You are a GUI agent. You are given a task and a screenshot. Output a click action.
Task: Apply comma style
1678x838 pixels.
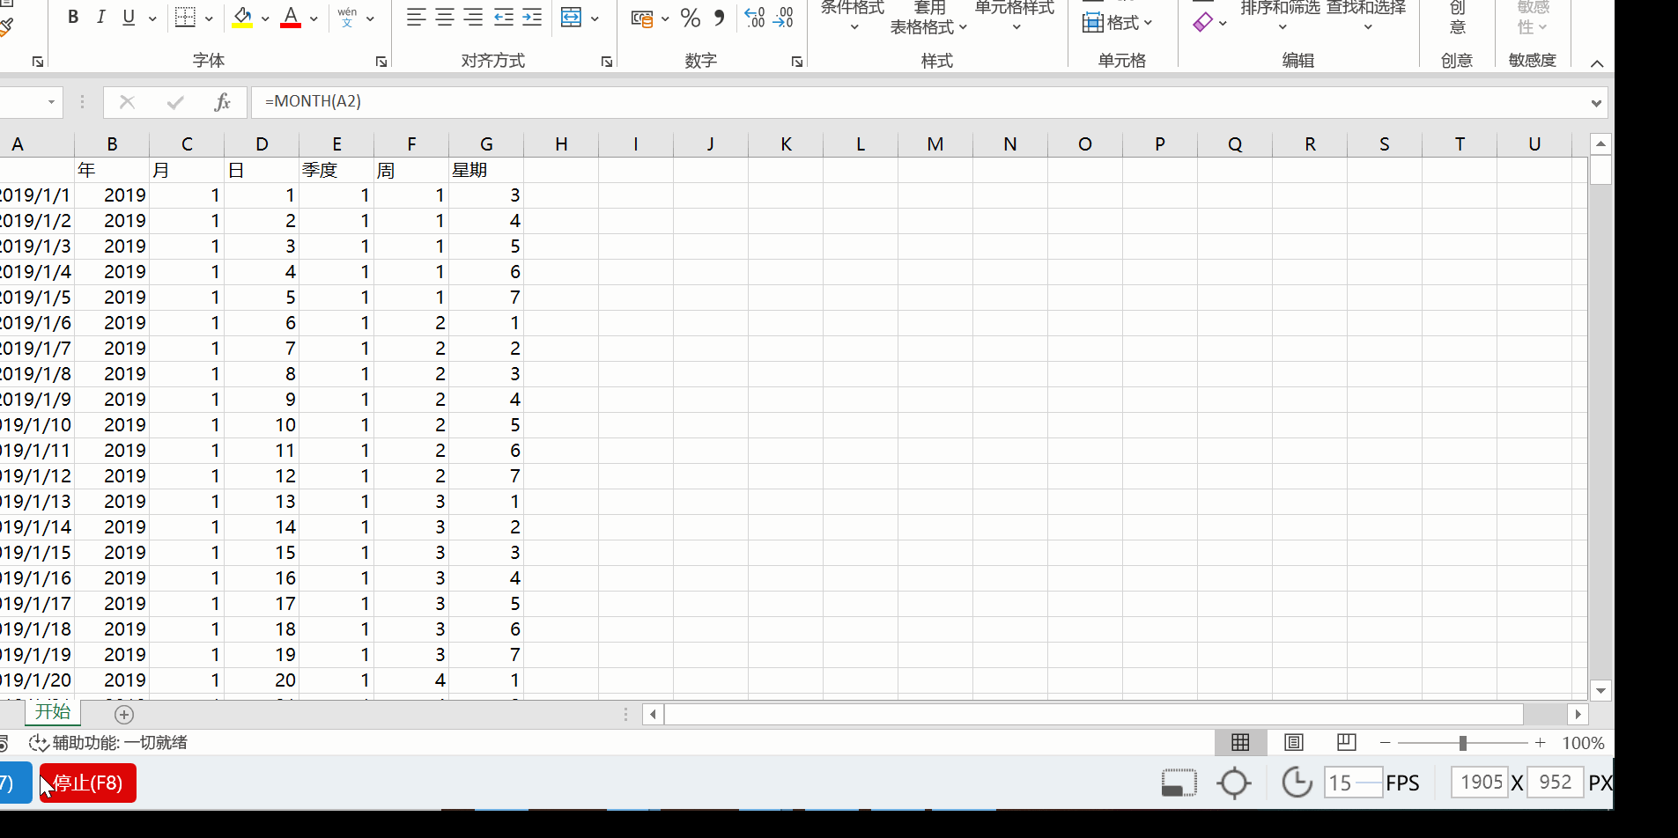tap(720, 18)
